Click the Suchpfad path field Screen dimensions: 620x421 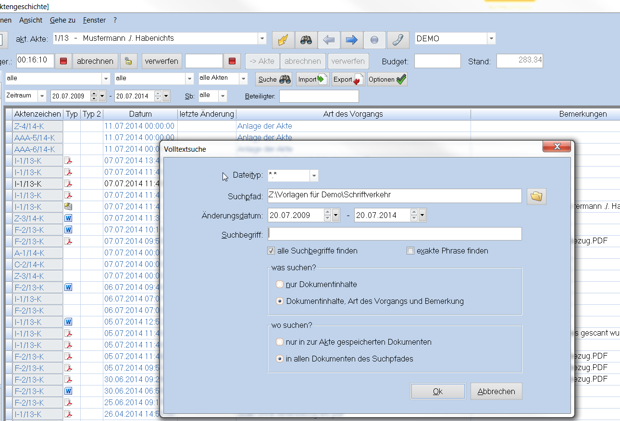(x=395, y=195)
